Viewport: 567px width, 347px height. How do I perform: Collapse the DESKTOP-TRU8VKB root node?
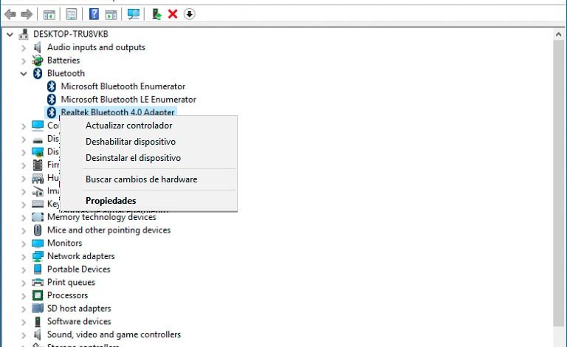click(x=10, y=35)
